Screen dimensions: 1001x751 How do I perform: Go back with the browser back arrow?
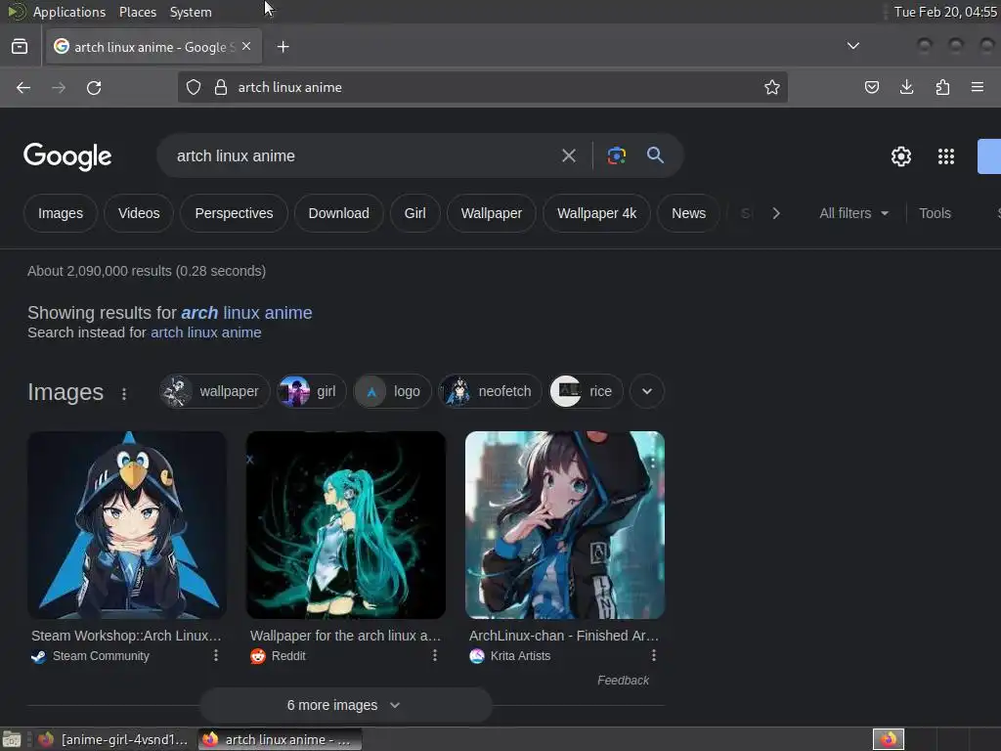tap(23, 87)
